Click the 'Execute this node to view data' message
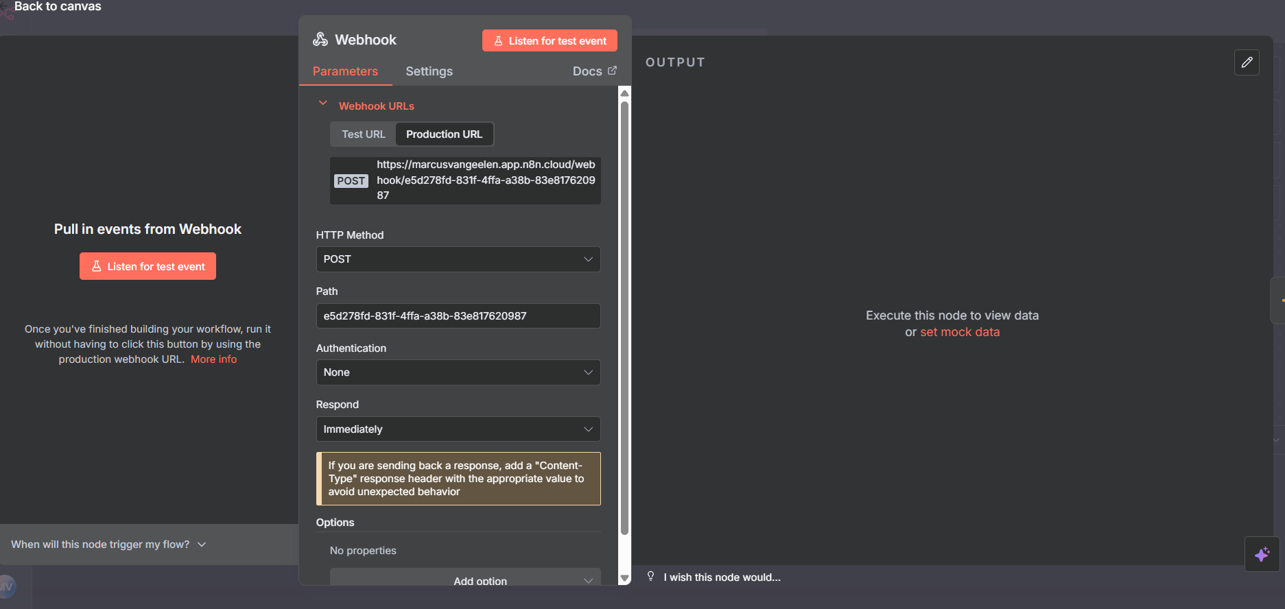 [x=952, y=315]
